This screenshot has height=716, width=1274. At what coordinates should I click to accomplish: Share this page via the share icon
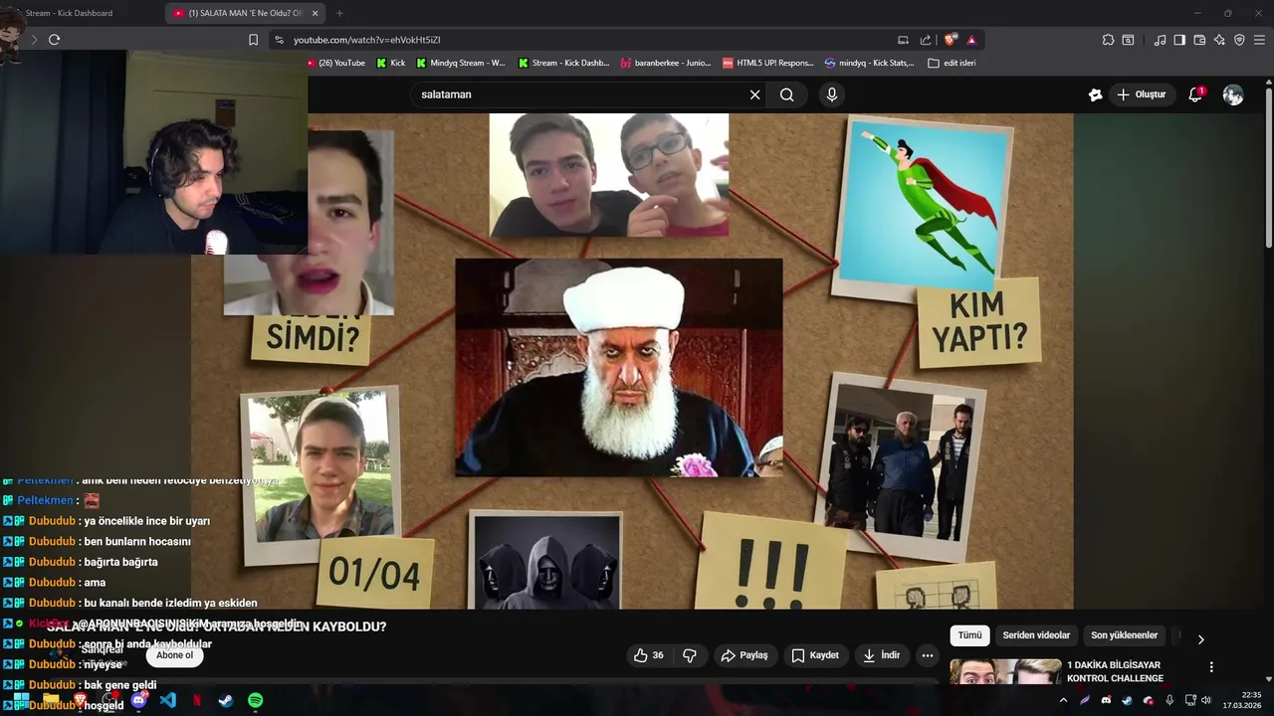[926, 40]
